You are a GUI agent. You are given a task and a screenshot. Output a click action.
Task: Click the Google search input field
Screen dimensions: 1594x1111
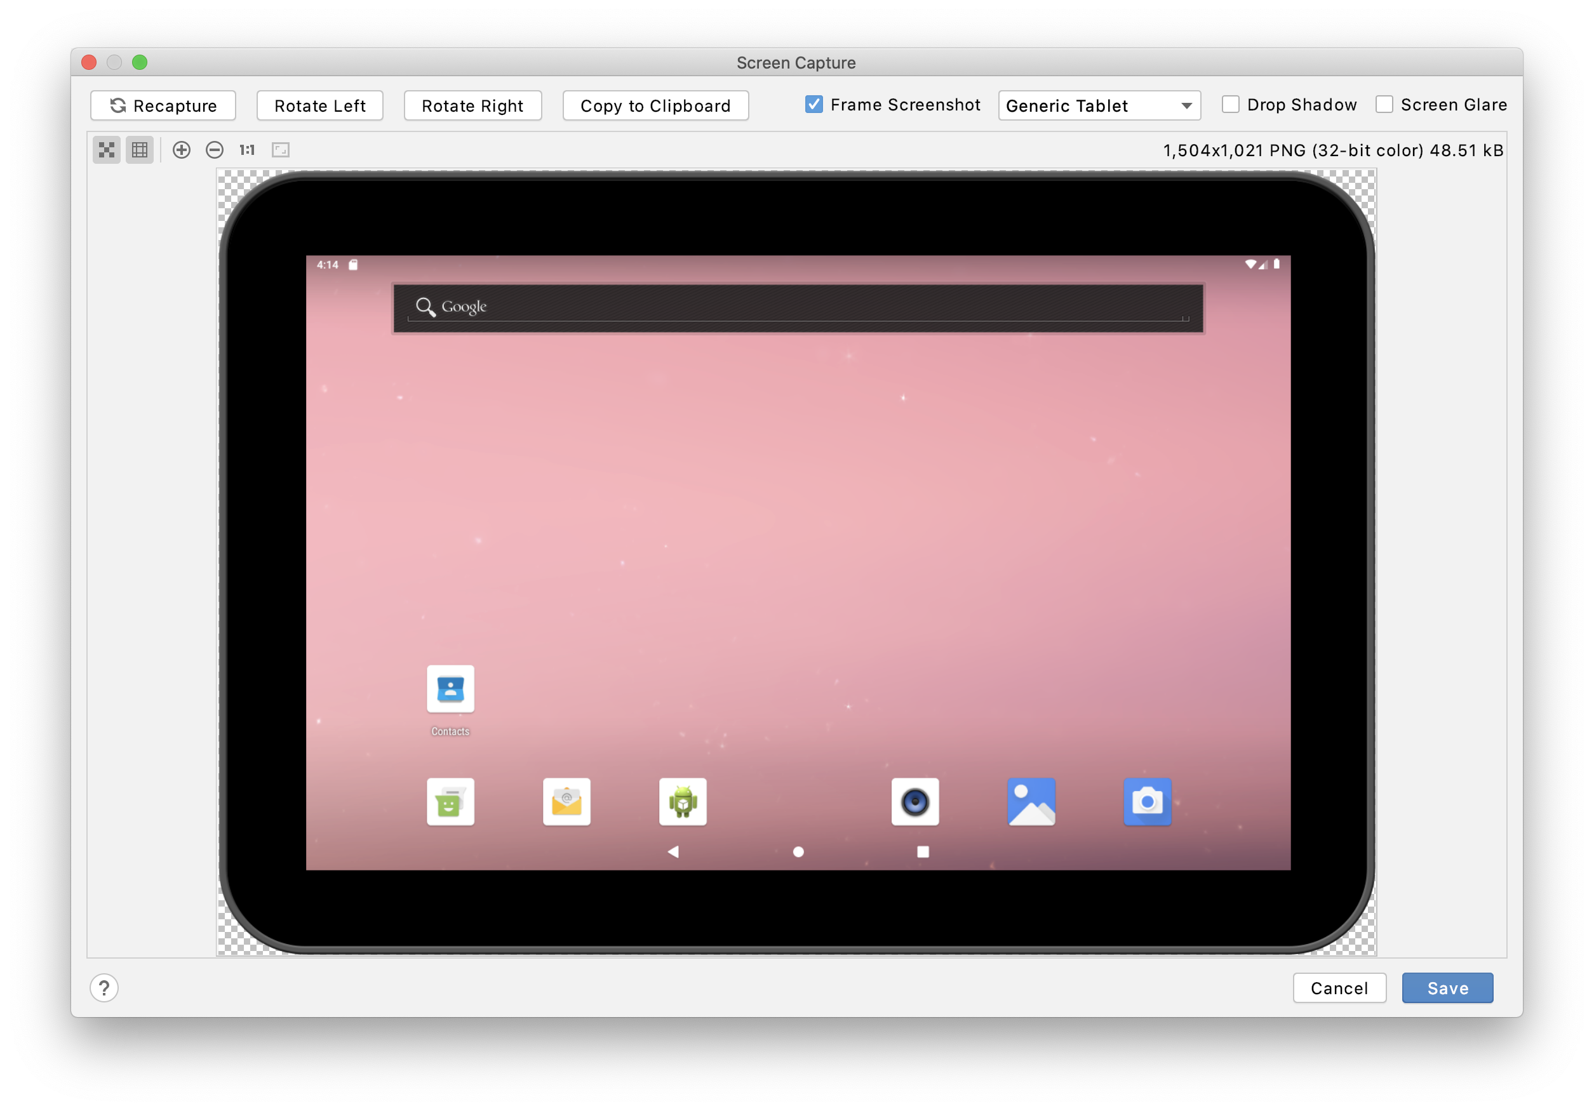click(800, 306)
